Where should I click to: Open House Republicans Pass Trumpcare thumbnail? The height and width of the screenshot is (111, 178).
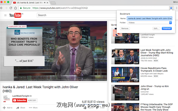tap(125, 75)
